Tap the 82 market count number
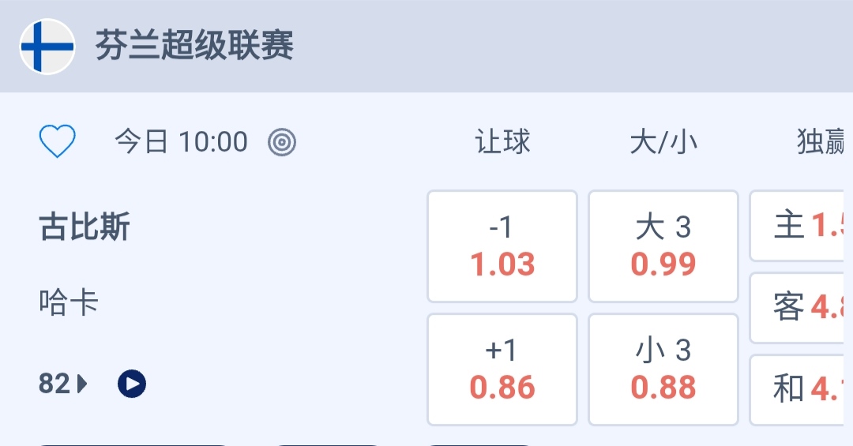Image resolution: width=853 pixels, height=446 pixels. (54, 384)
